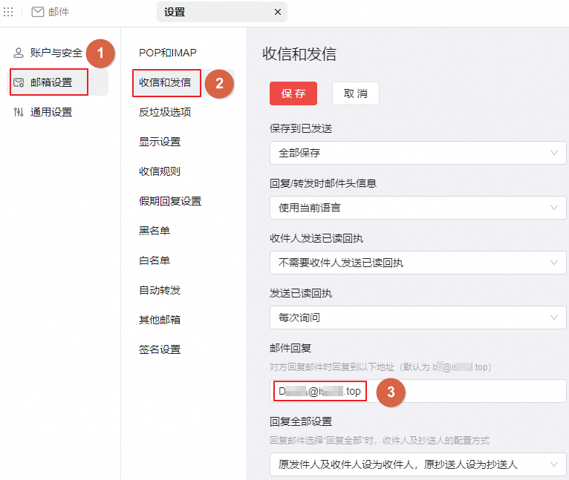The width and height of the screenshot is (569, 480).
Task: Go to 收信规则 settings
Action: [x=160, y=171]
